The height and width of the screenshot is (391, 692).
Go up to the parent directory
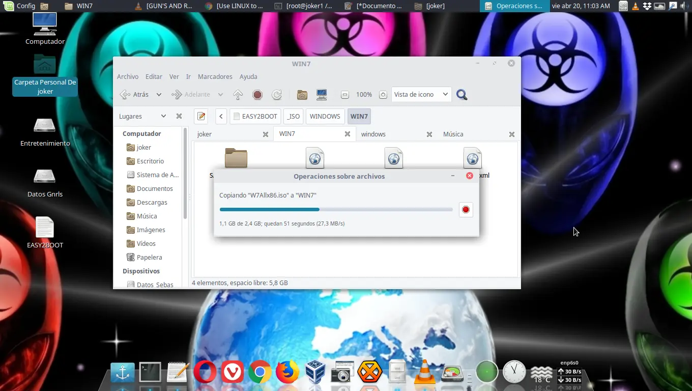238,94
